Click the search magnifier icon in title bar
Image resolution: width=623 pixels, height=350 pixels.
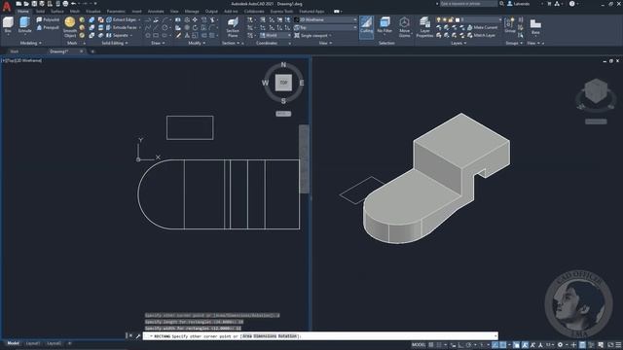coord(502,4)
